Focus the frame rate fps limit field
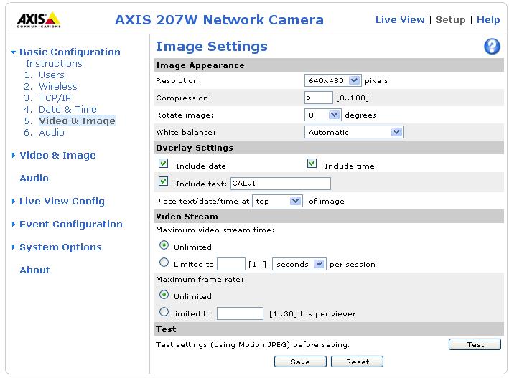Viewport: 509px width, 378px height. tap(240, 313)
